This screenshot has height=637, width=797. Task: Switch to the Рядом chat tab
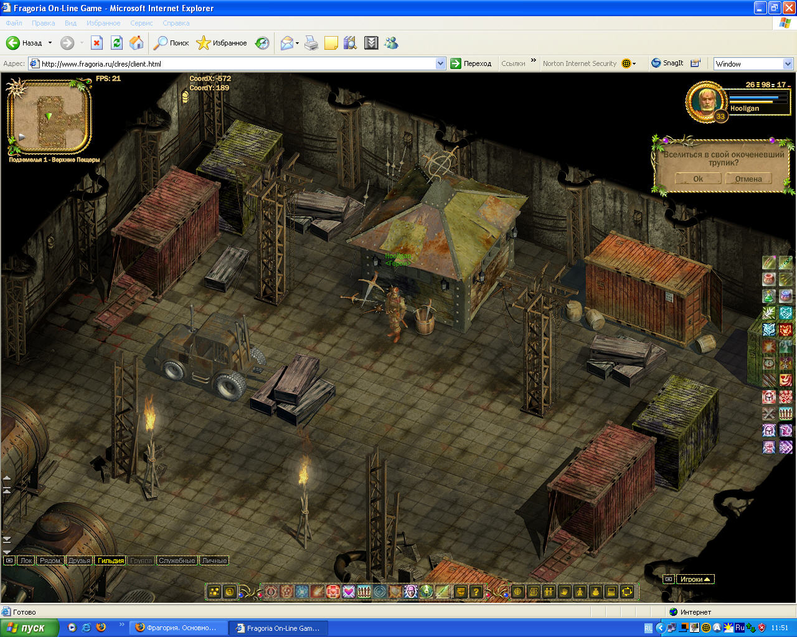[50, 560]
